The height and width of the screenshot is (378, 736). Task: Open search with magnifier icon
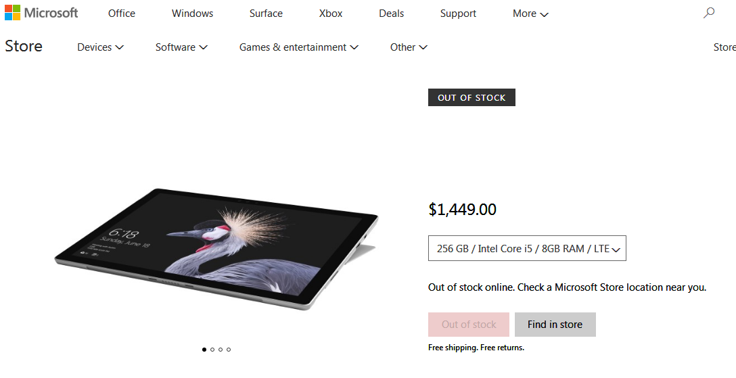[x=709, y=13]
